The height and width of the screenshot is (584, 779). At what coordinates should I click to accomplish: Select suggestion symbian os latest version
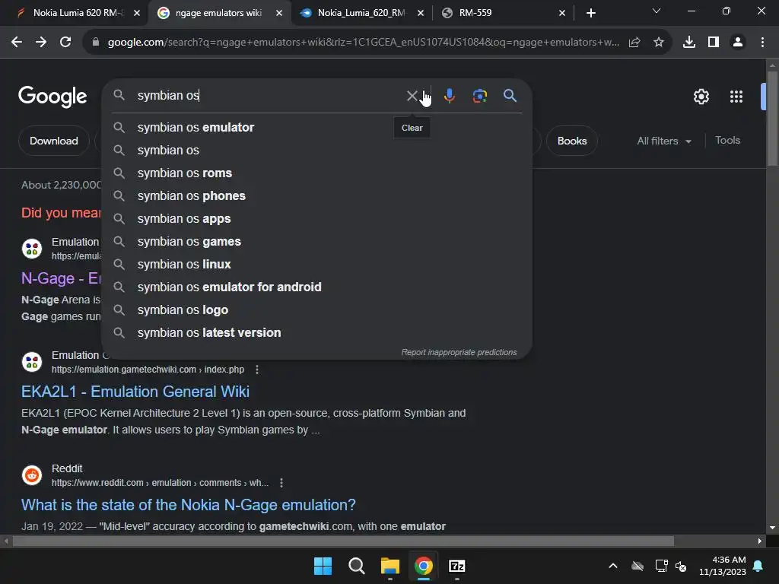(x=316, y=333)
